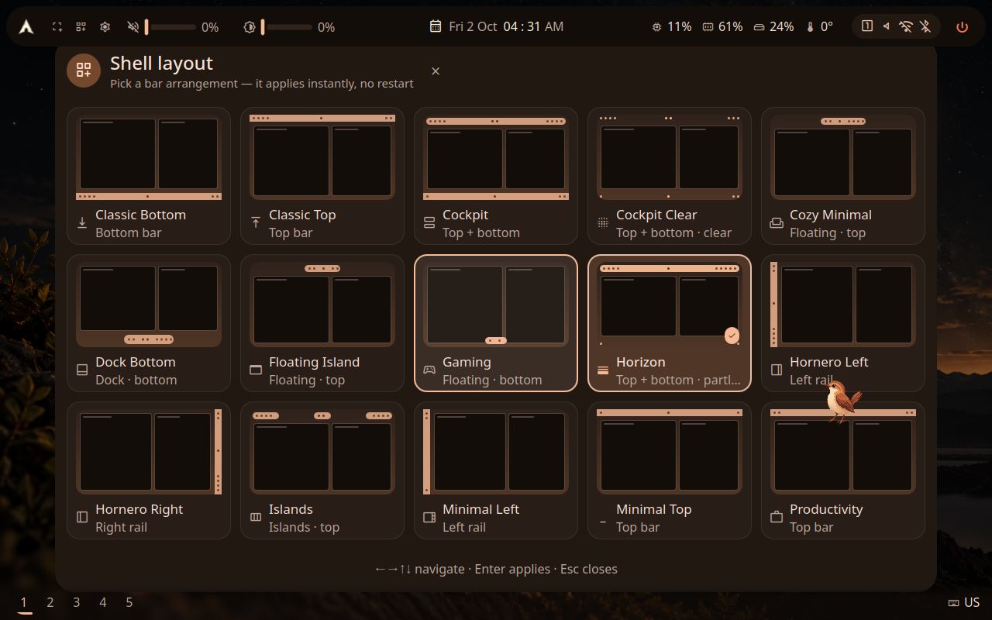Close the Shell layout dialog

[436, 71]
